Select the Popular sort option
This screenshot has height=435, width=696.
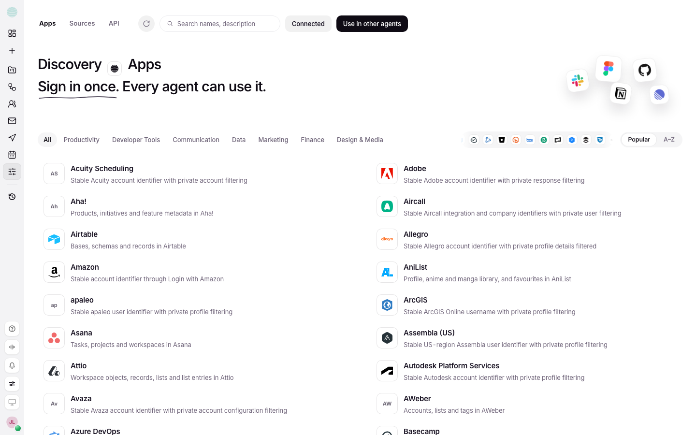coord(639,140)
